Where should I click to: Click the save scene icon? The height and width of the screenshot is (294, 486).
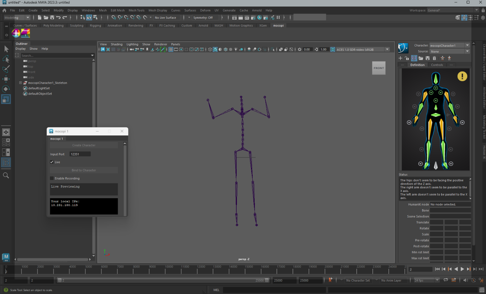pos(52,18)
